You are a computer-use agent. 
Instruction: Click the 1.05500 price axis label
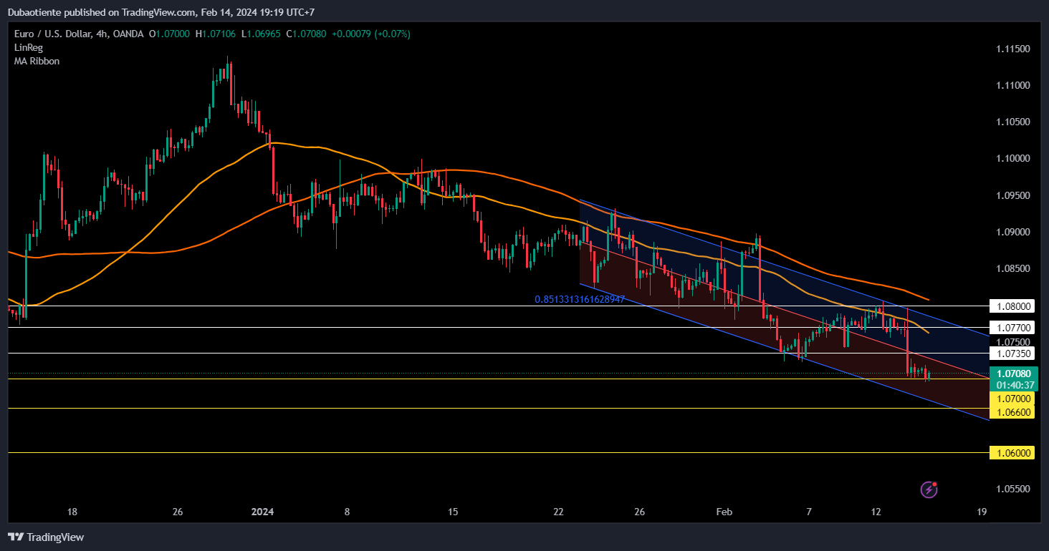[x=1013, y=489]
